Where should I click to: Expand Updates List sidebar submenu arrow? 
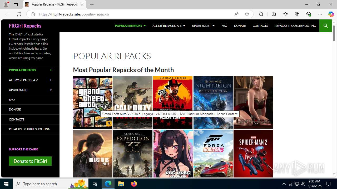click(x=51, y=90)
